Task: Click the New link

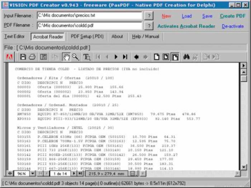Action: pyautogui.click(x=166, y=16)
